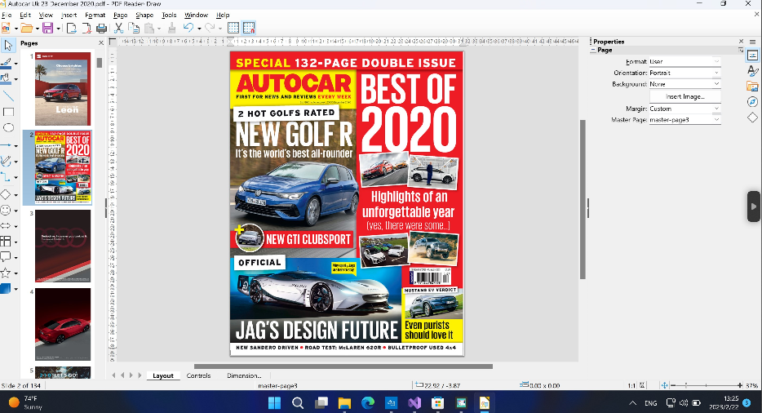Screen dimensions: 762x413
Task: Click the Clone Formatting paintbrush icon
Action: pyautogui.click(x=171, y=28)
